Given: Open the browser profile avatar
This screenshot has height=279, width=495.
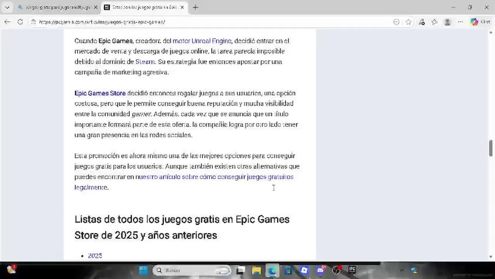Looking at the screenshot, I should (447, 22).
